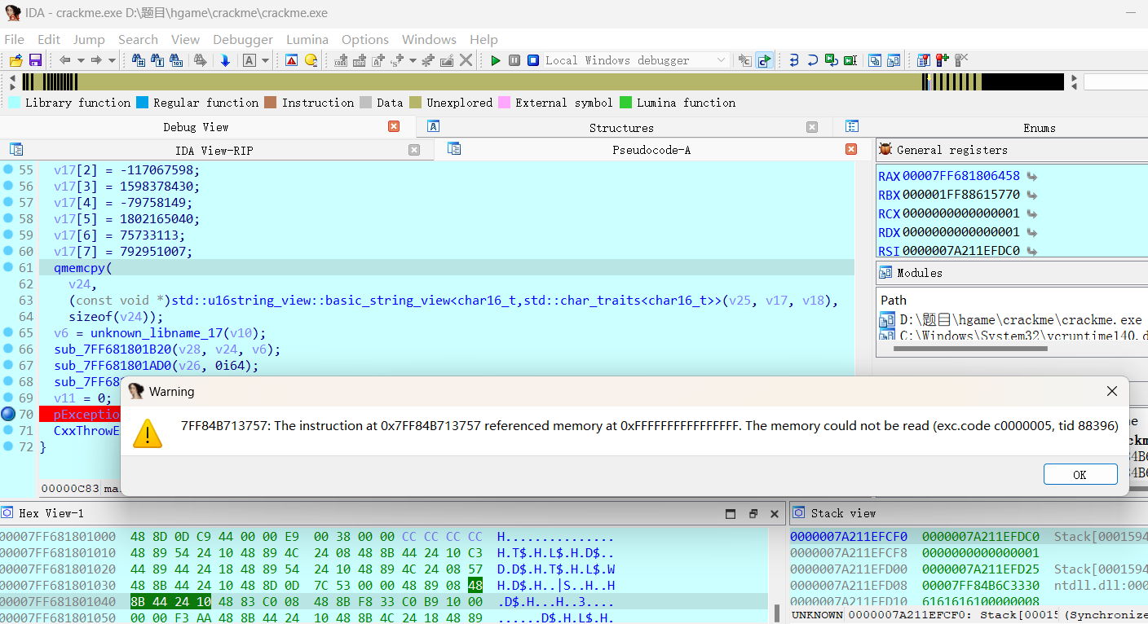Click the blue down arrow jump icon
The image size is (1148, 624).
224,60
